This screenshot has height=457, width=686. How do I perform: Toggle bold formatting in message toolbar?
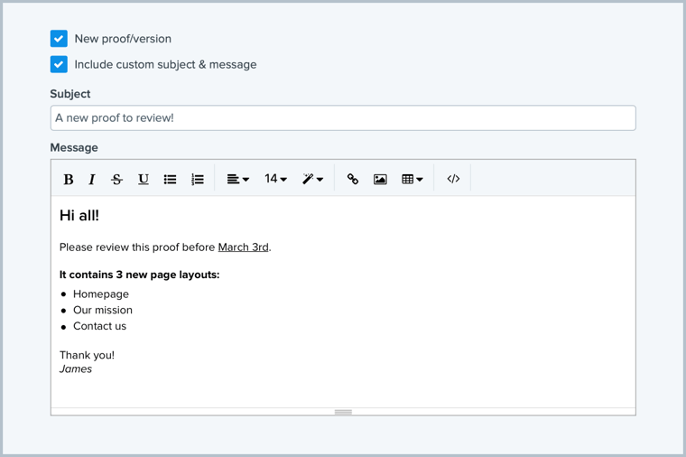click(69, 179)
